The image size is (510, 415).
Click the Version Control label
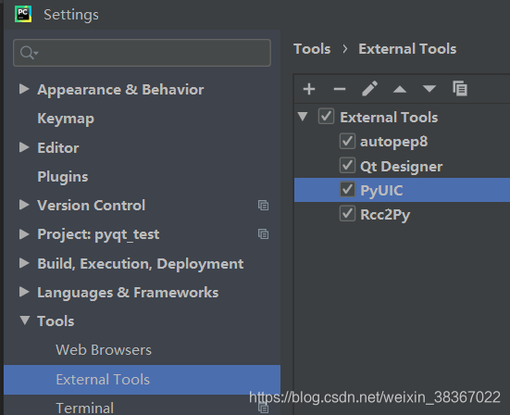pyautogui.click(x=91, y=206)
